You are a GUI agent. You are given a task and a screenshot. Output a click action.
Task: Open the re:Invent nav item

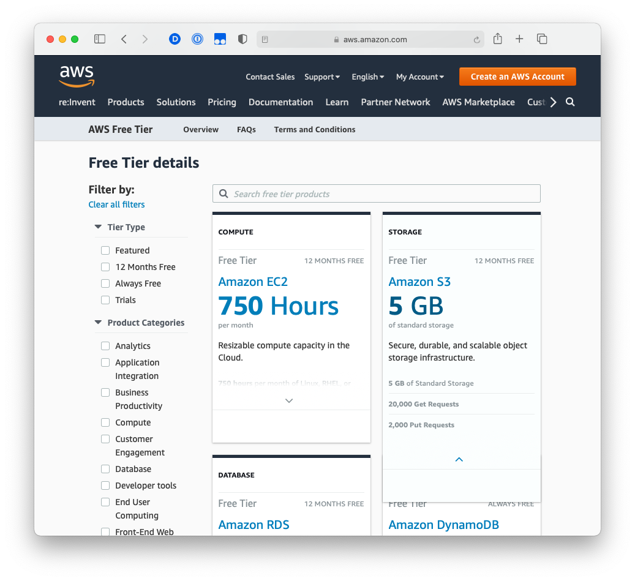coord(77,102)
